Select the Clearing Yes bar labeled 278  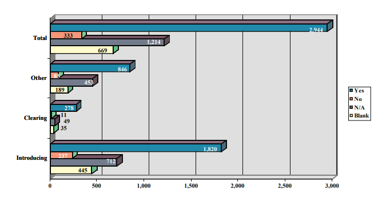(x=63, y=108)
